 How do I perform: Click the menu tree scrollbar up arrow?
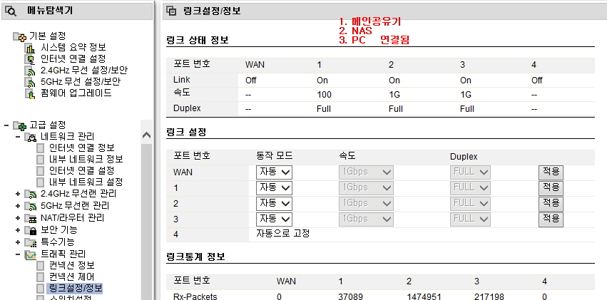(x=146, y=135)
